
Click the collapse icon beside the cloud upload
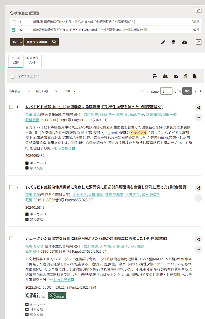click(x=198, y=42)
